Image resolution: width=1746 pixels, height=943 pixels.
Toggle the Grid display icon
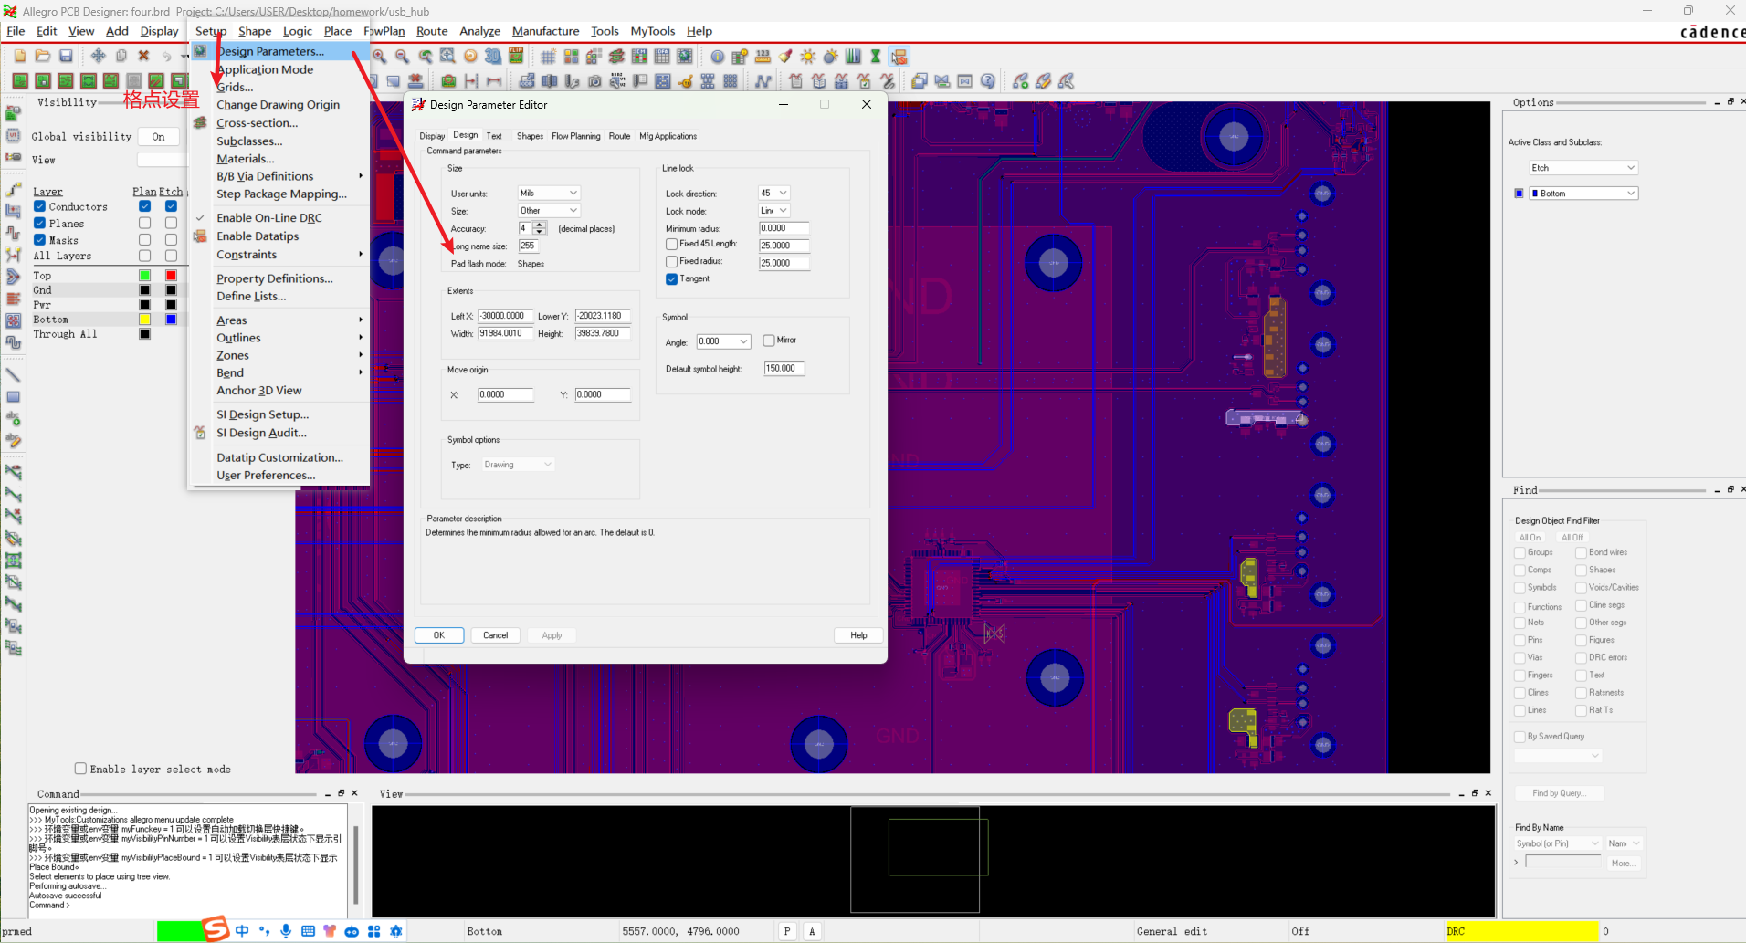click(548, 56)
